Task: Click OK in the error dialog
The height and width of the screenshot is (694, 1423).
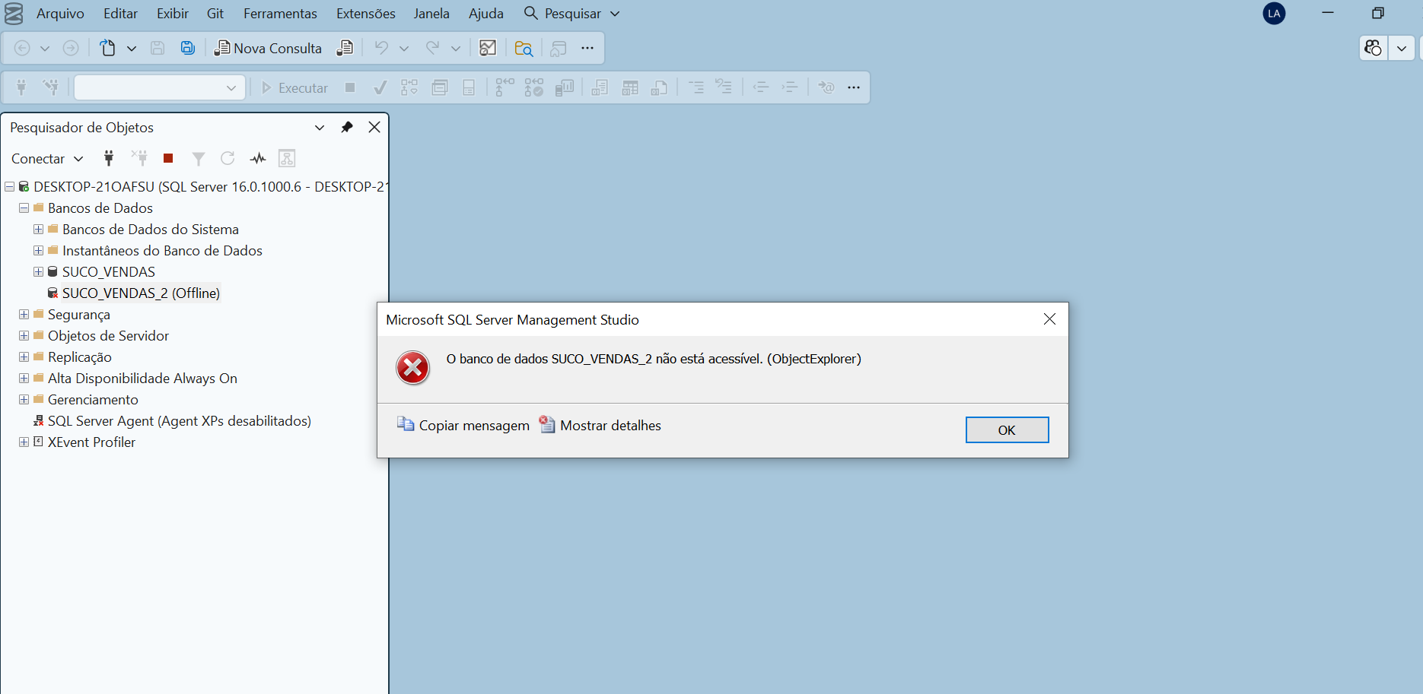Action: pyautogui.click(x=1007, y=429)
